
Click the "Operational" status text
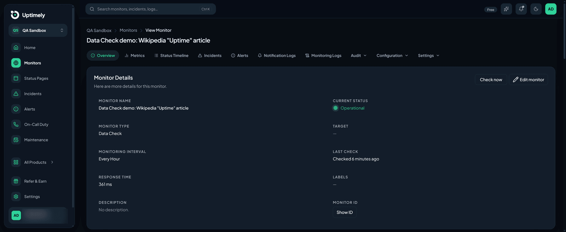point(352,108)
